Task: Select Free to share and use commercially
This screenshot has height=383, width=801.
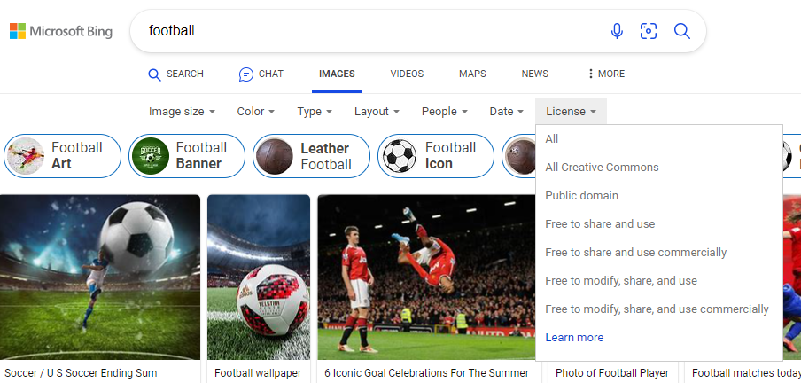Action: coord(635,253)
